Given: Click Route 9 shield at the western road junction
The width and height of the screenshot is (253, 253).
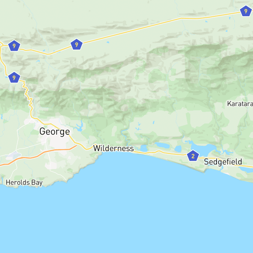Looking at the screenshot, I should click(x=14, y=46).
